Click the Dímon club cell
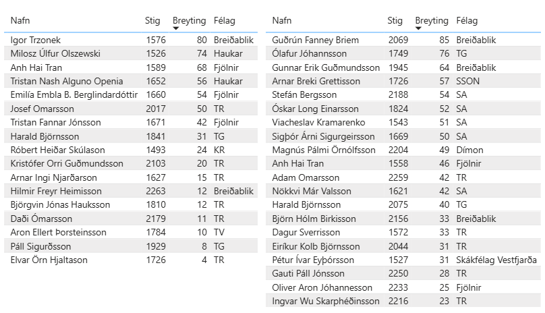Viewport: 545px width, 313px height. pyautogui.click(x=469, y=150)
